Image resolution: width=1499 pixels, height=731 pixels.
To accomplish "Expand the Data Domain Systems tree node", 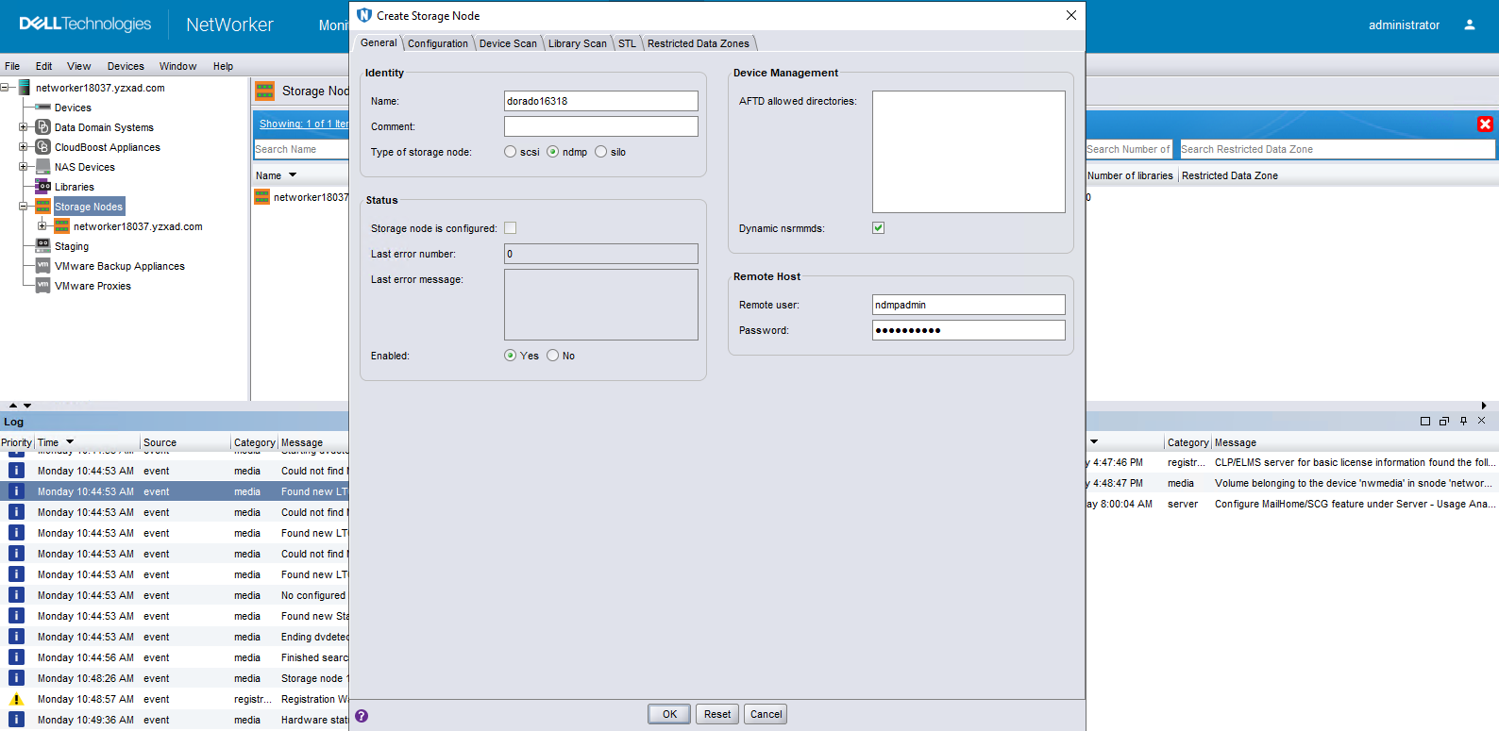I will click(x=24, y=127).
